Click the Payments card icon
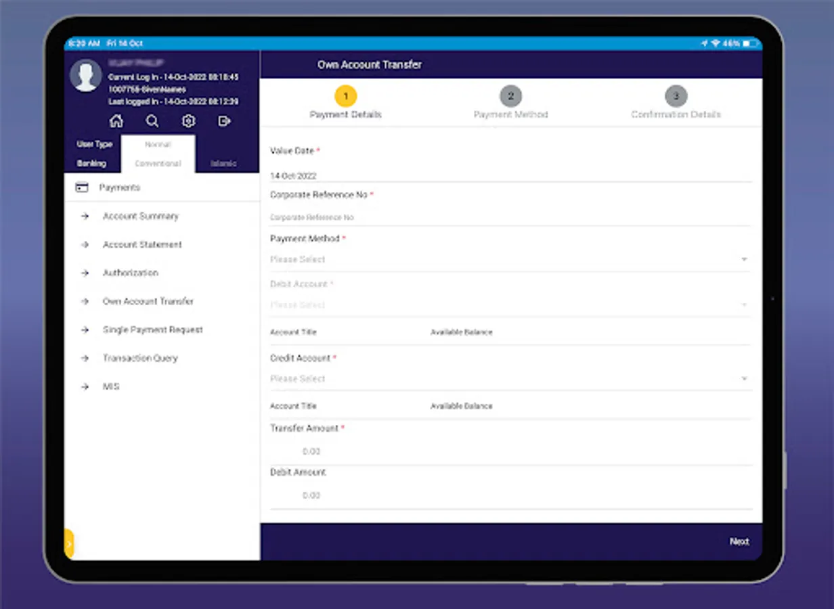Image resolution: width=834 pixels, height=609 pixels. pyautogui.click(x=82, y=187)
